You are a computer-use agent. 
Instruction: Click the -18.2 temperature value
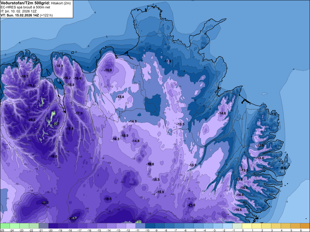pyautogui.click(x=67, y=78)
